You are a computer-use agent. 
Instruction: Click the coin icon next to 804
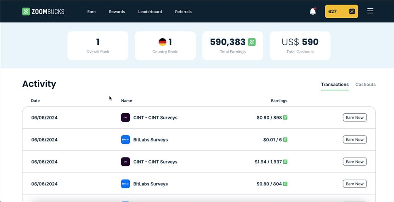pos(285,184)
